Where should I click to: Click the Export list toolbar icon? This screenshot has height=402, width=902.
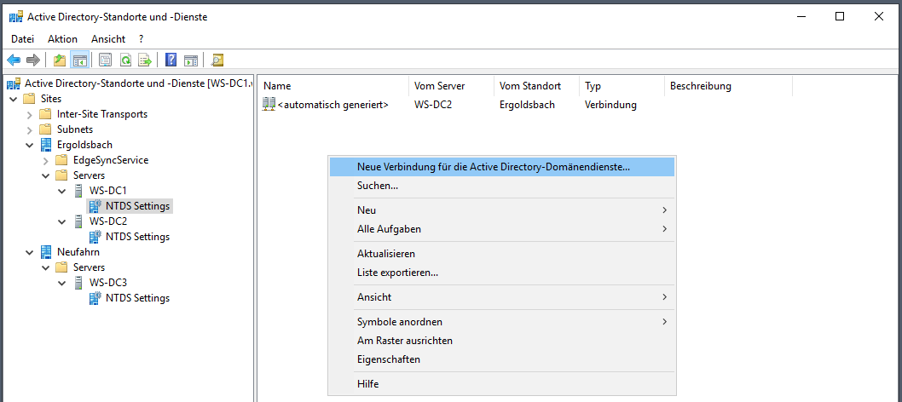point(145,60)
